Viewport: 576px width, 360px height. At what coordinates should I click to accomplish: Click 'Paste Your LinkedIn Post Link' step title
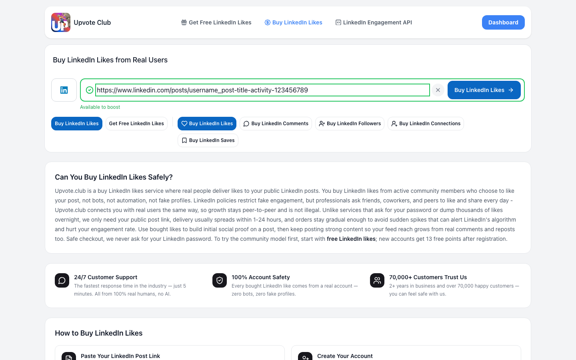(120, 356)
